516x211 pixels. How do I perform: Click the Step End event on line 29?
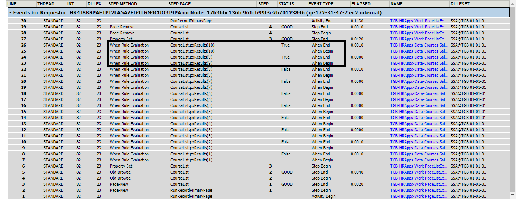[320, 27]
